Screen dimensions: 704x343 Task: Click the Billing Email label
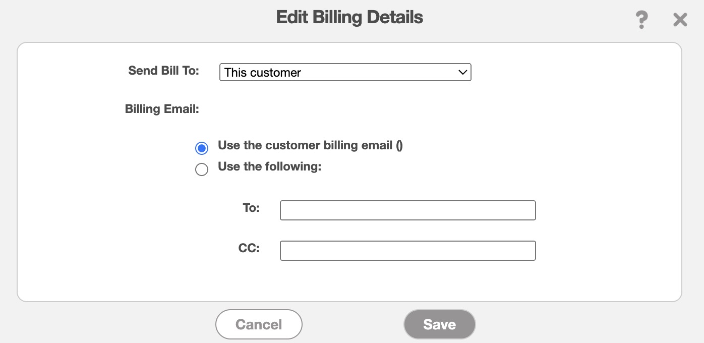162,109
